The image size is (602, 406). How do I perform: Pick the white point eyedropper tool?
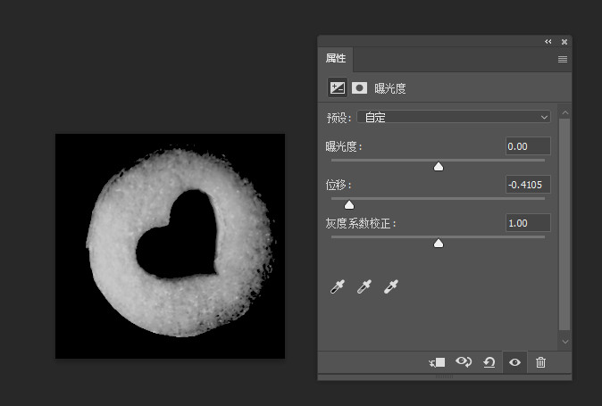[x=391, y=286]
